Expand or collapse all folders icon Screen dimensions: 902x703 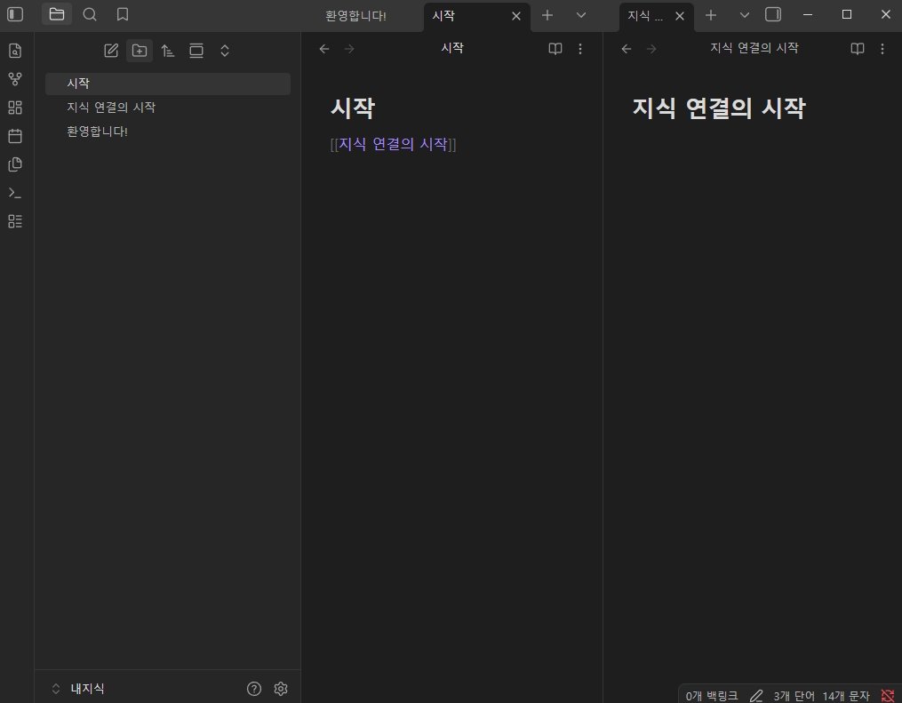(x=225, y=51)
